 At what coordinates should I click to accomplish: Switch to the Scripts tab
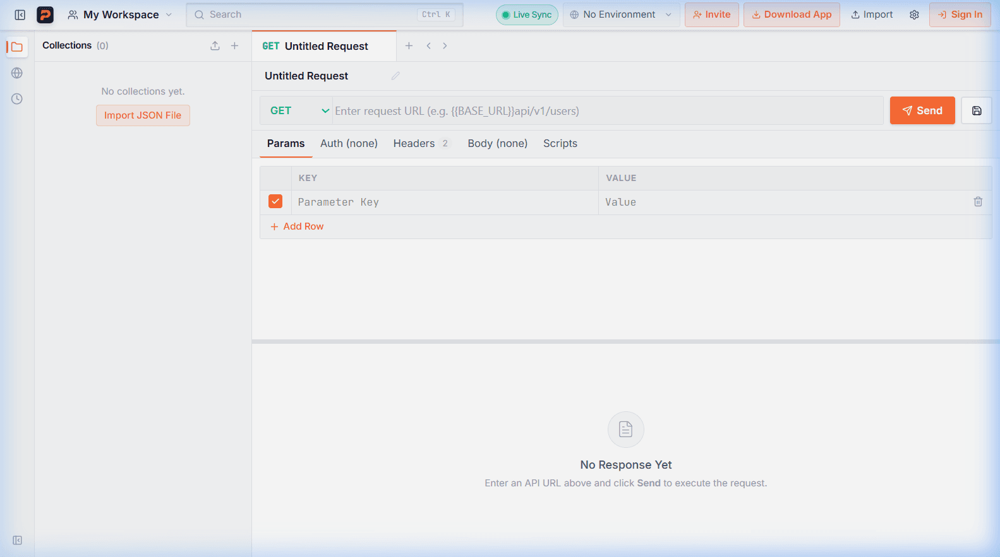click(x=560, y=144)
